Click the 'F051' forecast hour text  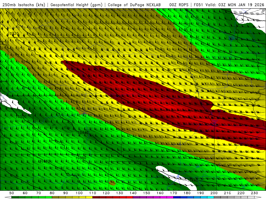(199, 5)
